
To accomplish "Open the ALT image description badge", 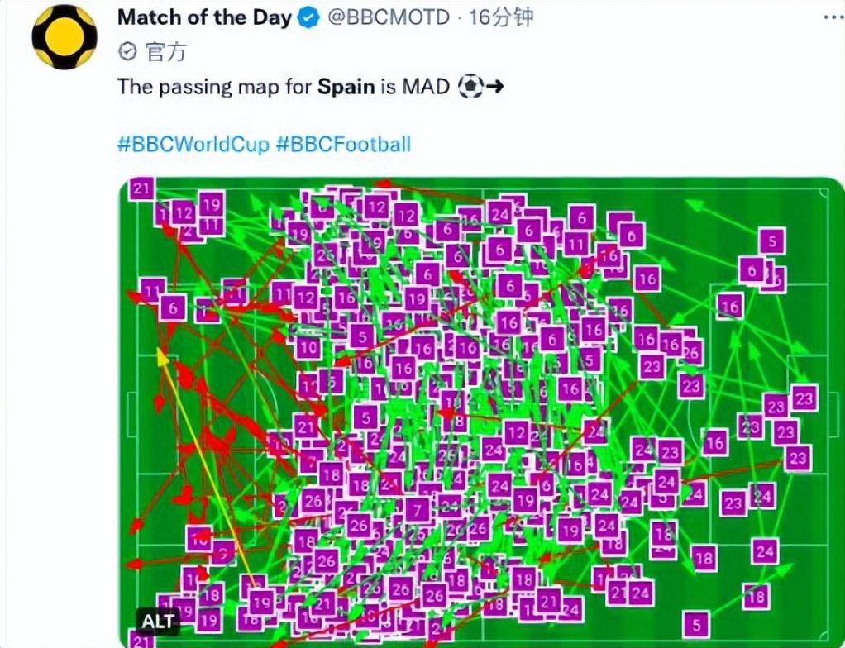I will coord(156,620).
